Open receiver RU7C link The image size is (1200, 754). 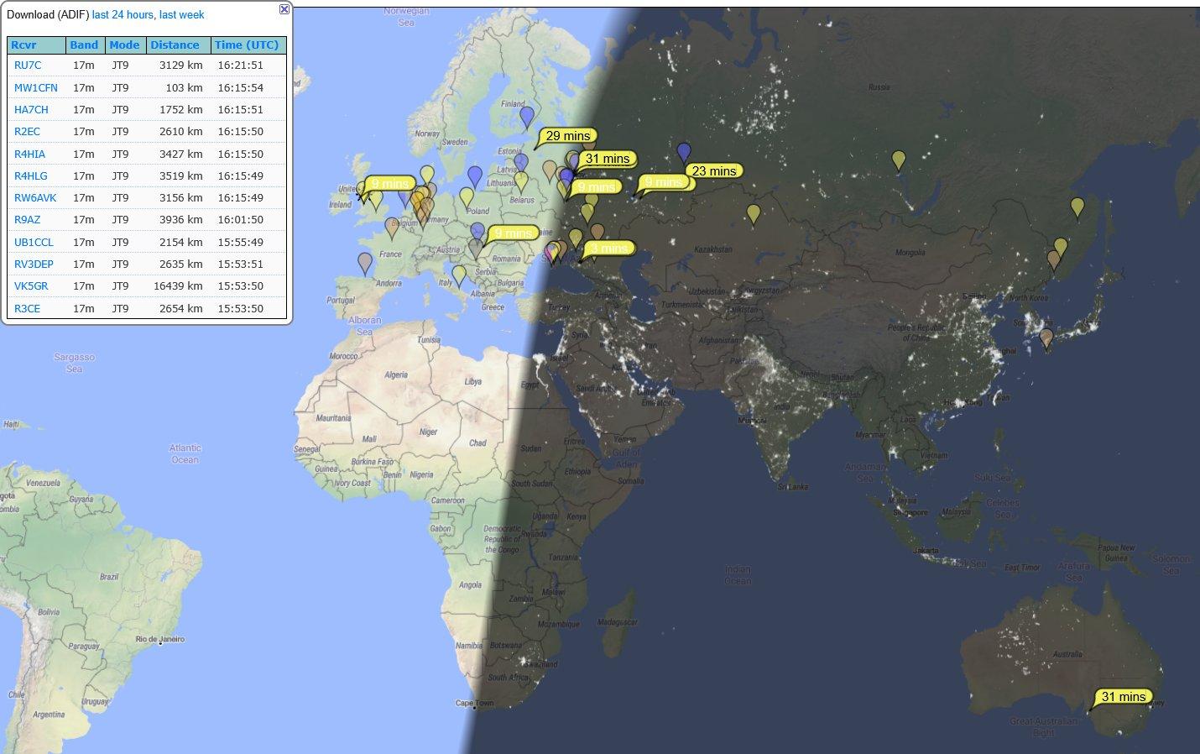point(28,65)
